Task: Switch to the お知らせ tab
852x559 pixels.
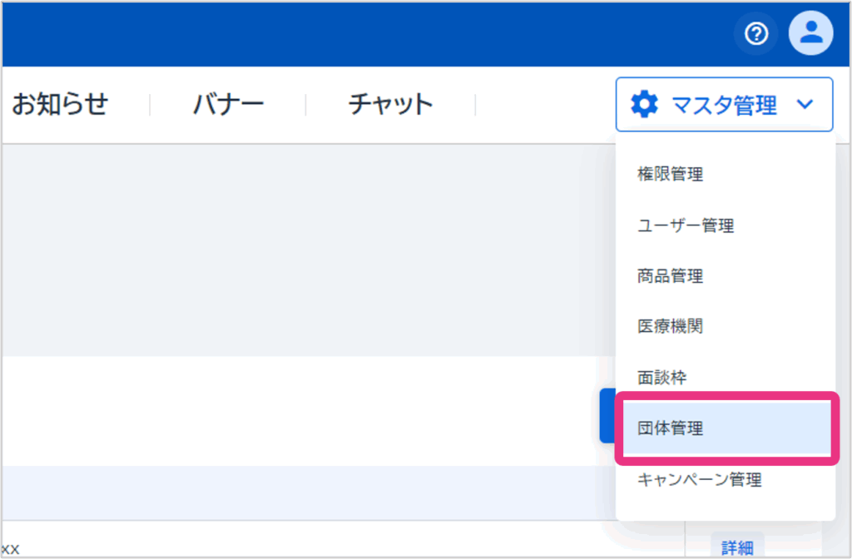Action: coord(60,105)
